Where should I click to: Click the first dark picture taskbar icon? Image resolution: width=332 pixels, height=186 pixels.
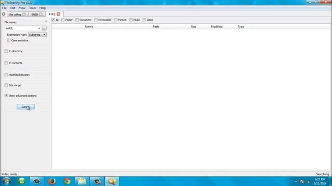pyautogui.click(x=37, y=181)
